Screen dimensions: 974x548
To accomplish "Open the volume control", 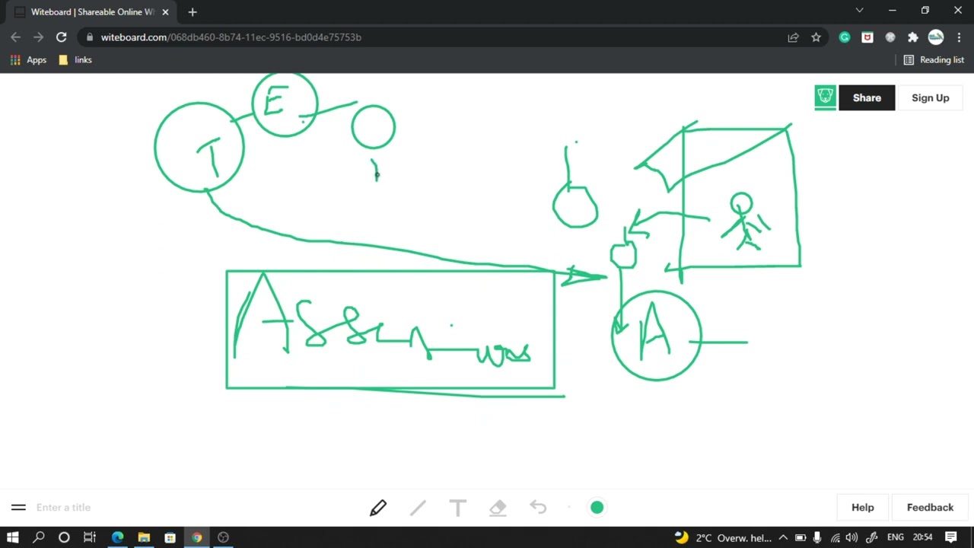I will coord(852,537).
